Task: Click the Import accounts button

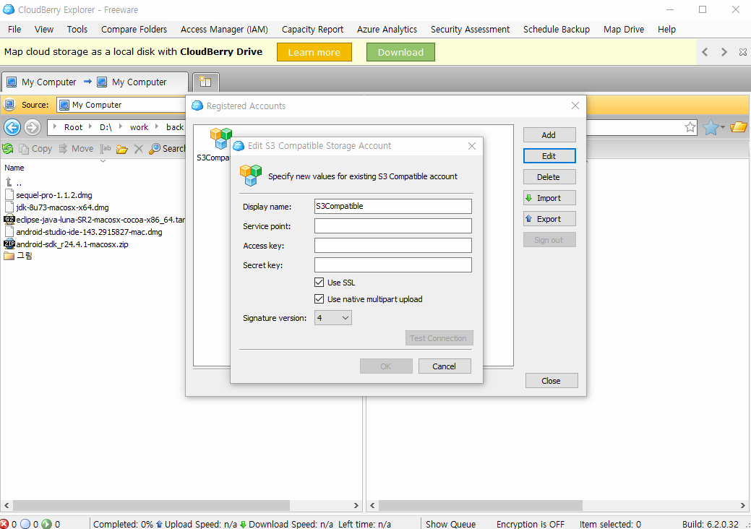Action: (549, 198)
